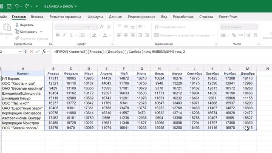This screenshot has height=153, width=272.
Task: Open clipboard group dialog launcher
Action: [50, 44]
